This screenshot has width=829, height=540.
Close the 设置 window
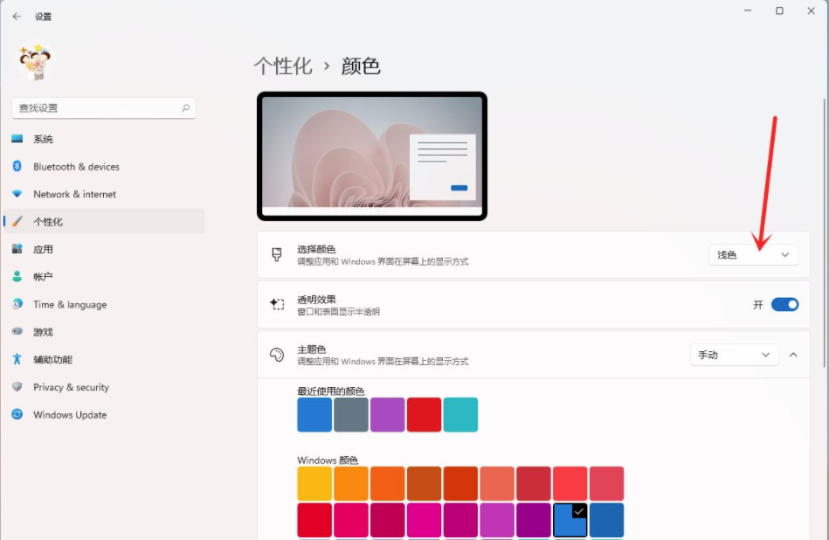point(811,10)
